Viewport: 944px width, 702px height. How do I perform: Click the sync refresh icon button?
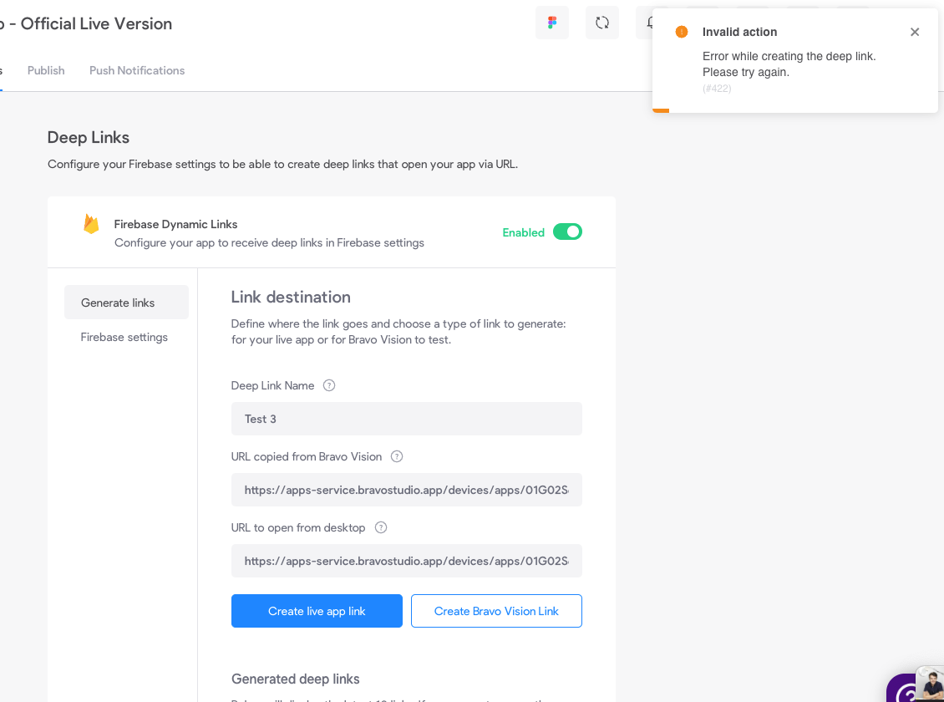pos(602,23)
